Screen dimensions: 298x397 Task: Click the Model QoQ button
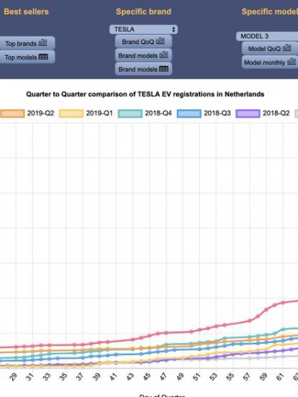[270, 48]
